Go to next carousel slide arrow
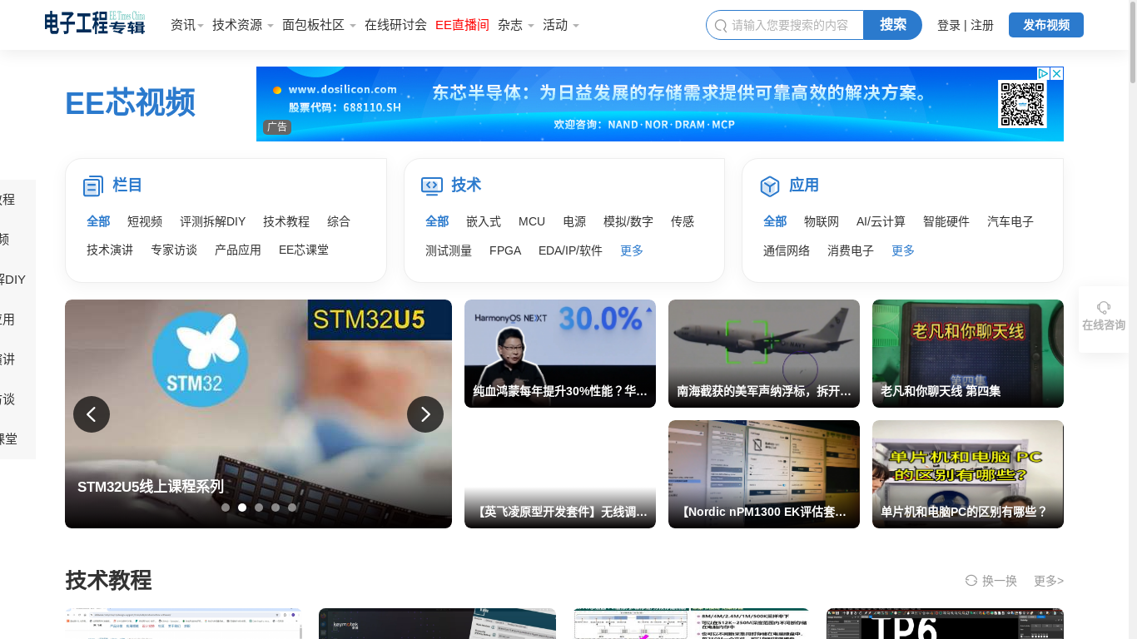 (x=425, y=414)
